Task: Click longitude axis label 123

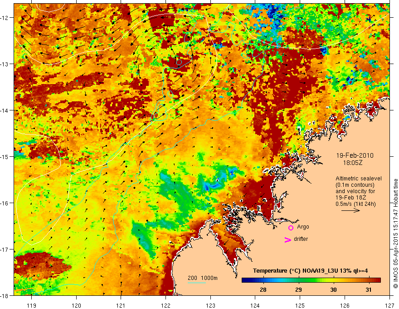Action: (x=210, y=305)
